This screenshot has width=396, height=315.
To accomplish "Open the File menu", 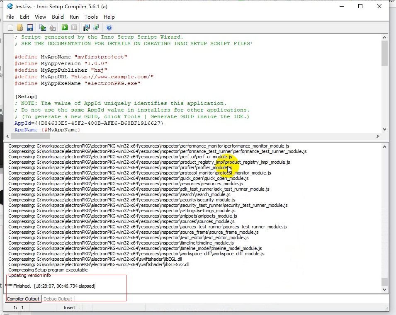I will [x=10, y=17].
